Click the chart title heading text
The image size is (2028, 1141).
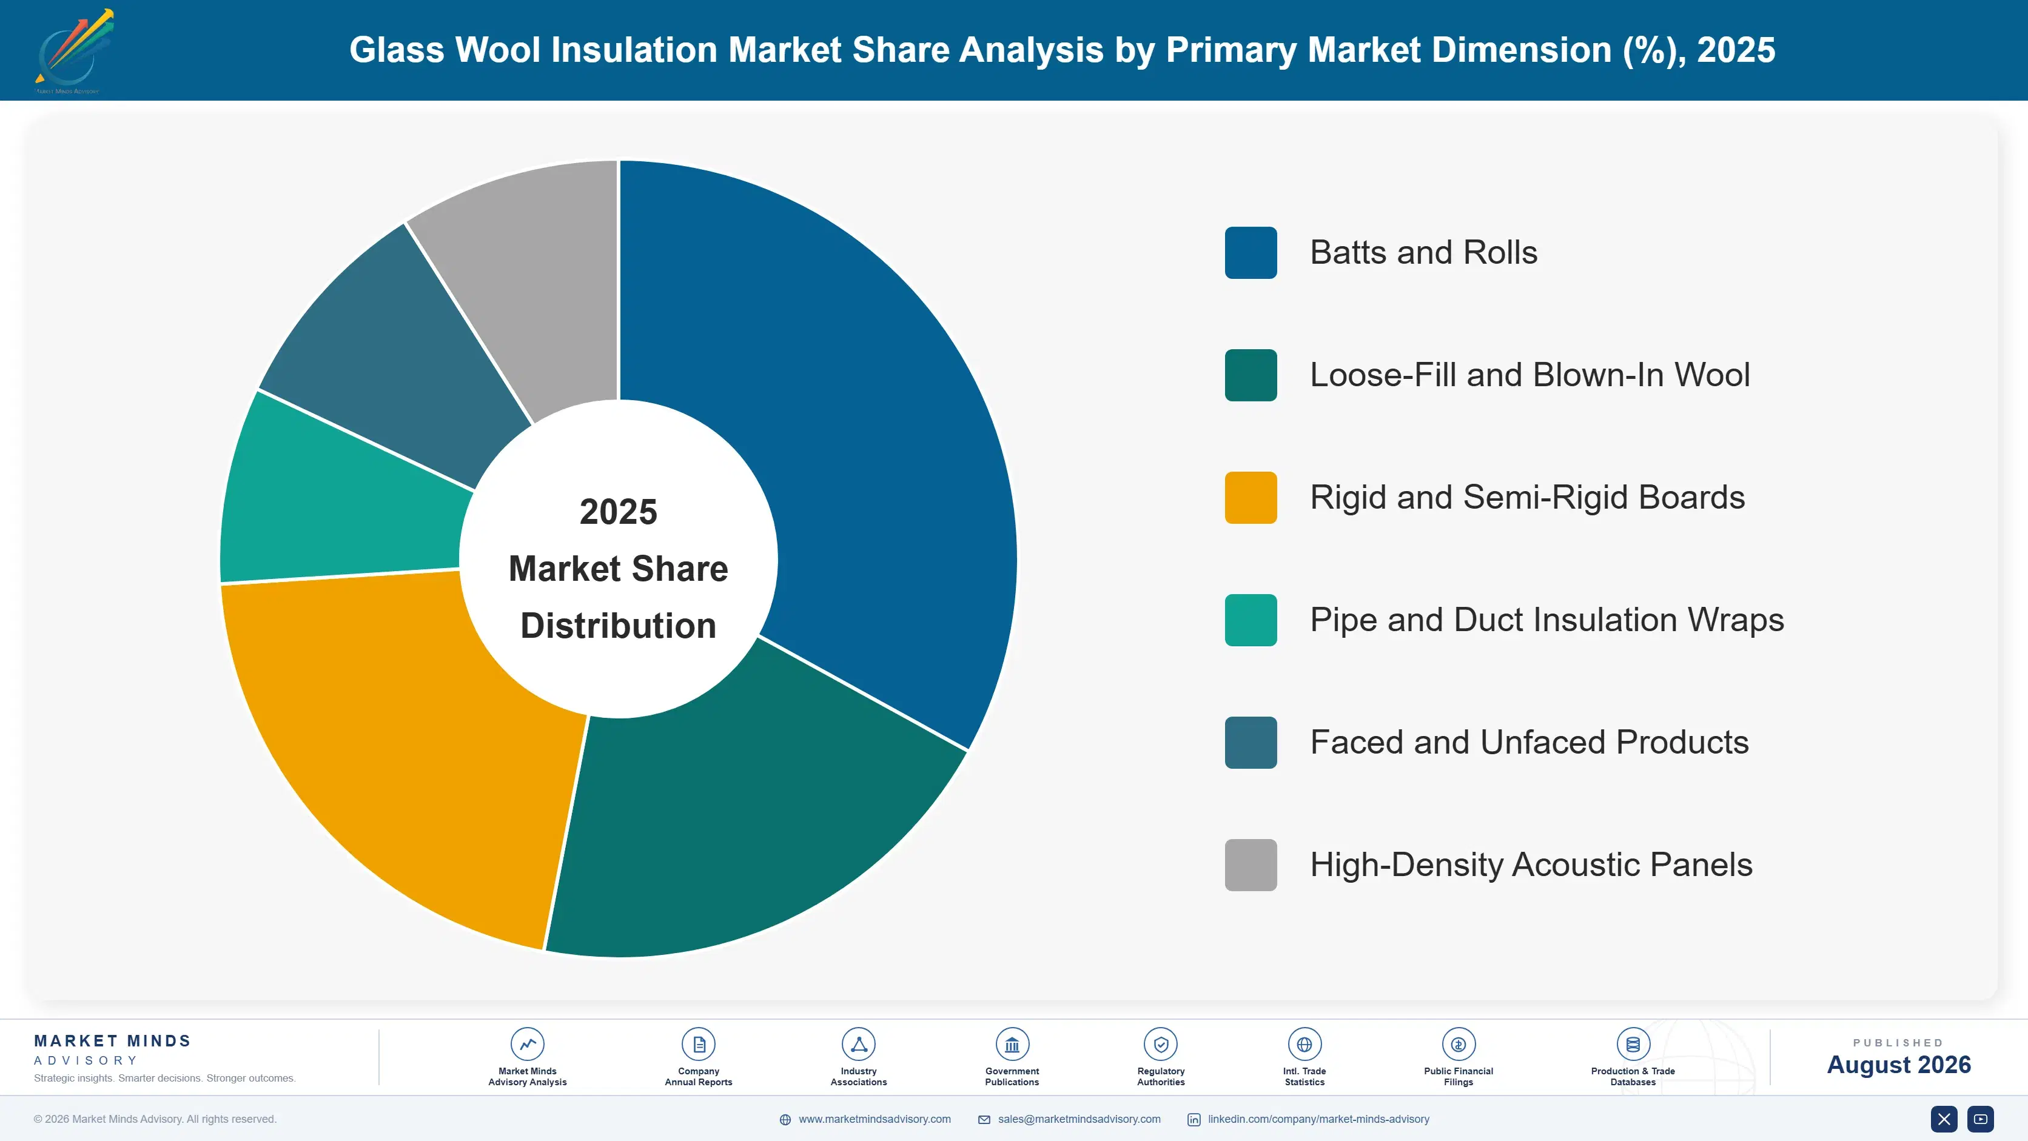[x=1062, y=50]
